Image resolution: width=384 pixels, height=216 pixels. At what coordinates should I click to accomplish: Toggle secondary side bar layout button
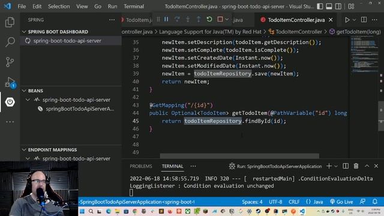(338, 7)
